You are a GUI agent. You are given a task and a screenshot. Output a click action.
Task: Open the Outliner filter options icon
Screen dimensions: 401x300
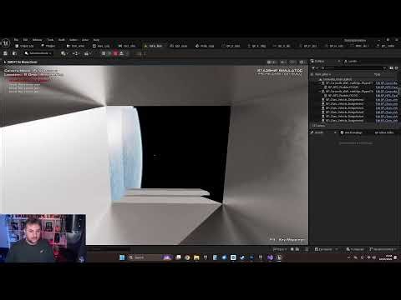pyautogui.click(x=314, y=68)
